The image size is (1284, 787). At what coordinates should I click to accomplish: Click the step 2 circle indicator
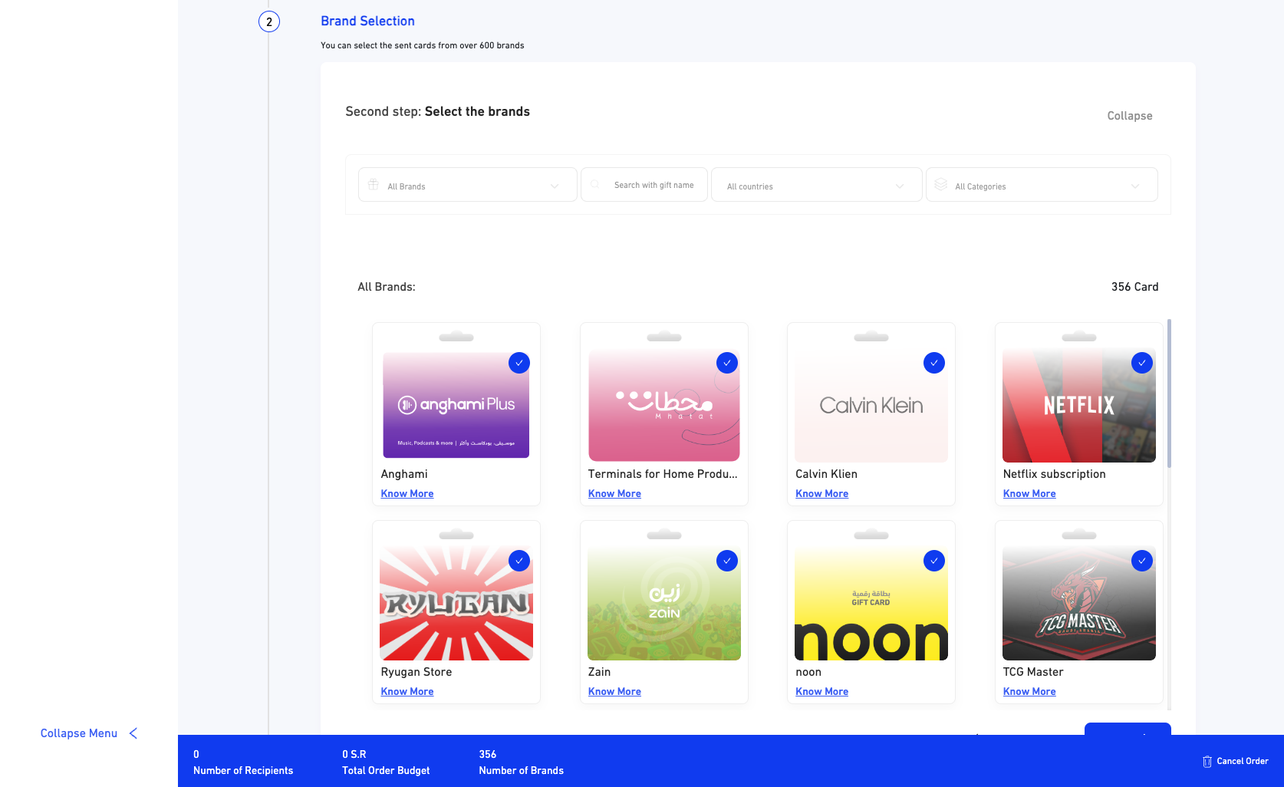click(269, 21)
